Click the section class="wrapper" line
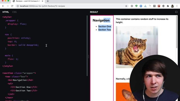Screen dimensions: 180x101 pos(19,73)
